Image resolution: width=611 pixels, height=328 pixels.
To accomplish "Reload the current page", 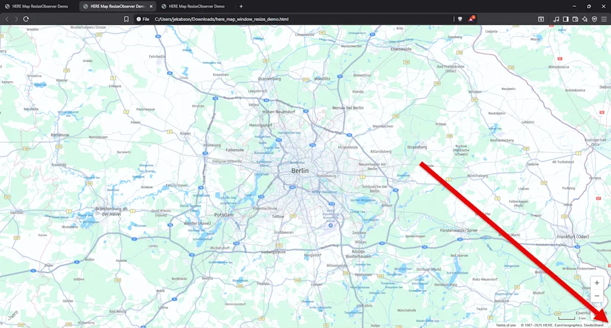I will coord(26,19).
